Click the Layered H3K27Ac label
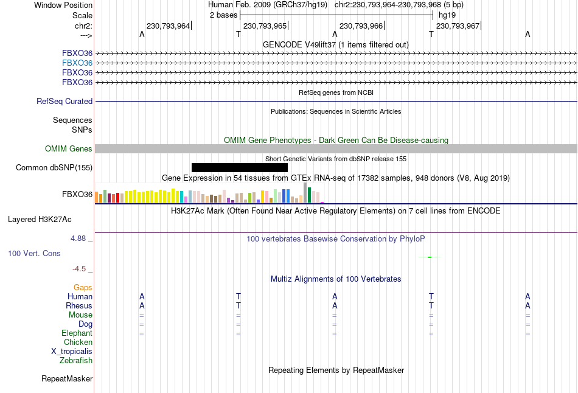Viewport: 578px width, 393px height. click(x=40, y=220)
